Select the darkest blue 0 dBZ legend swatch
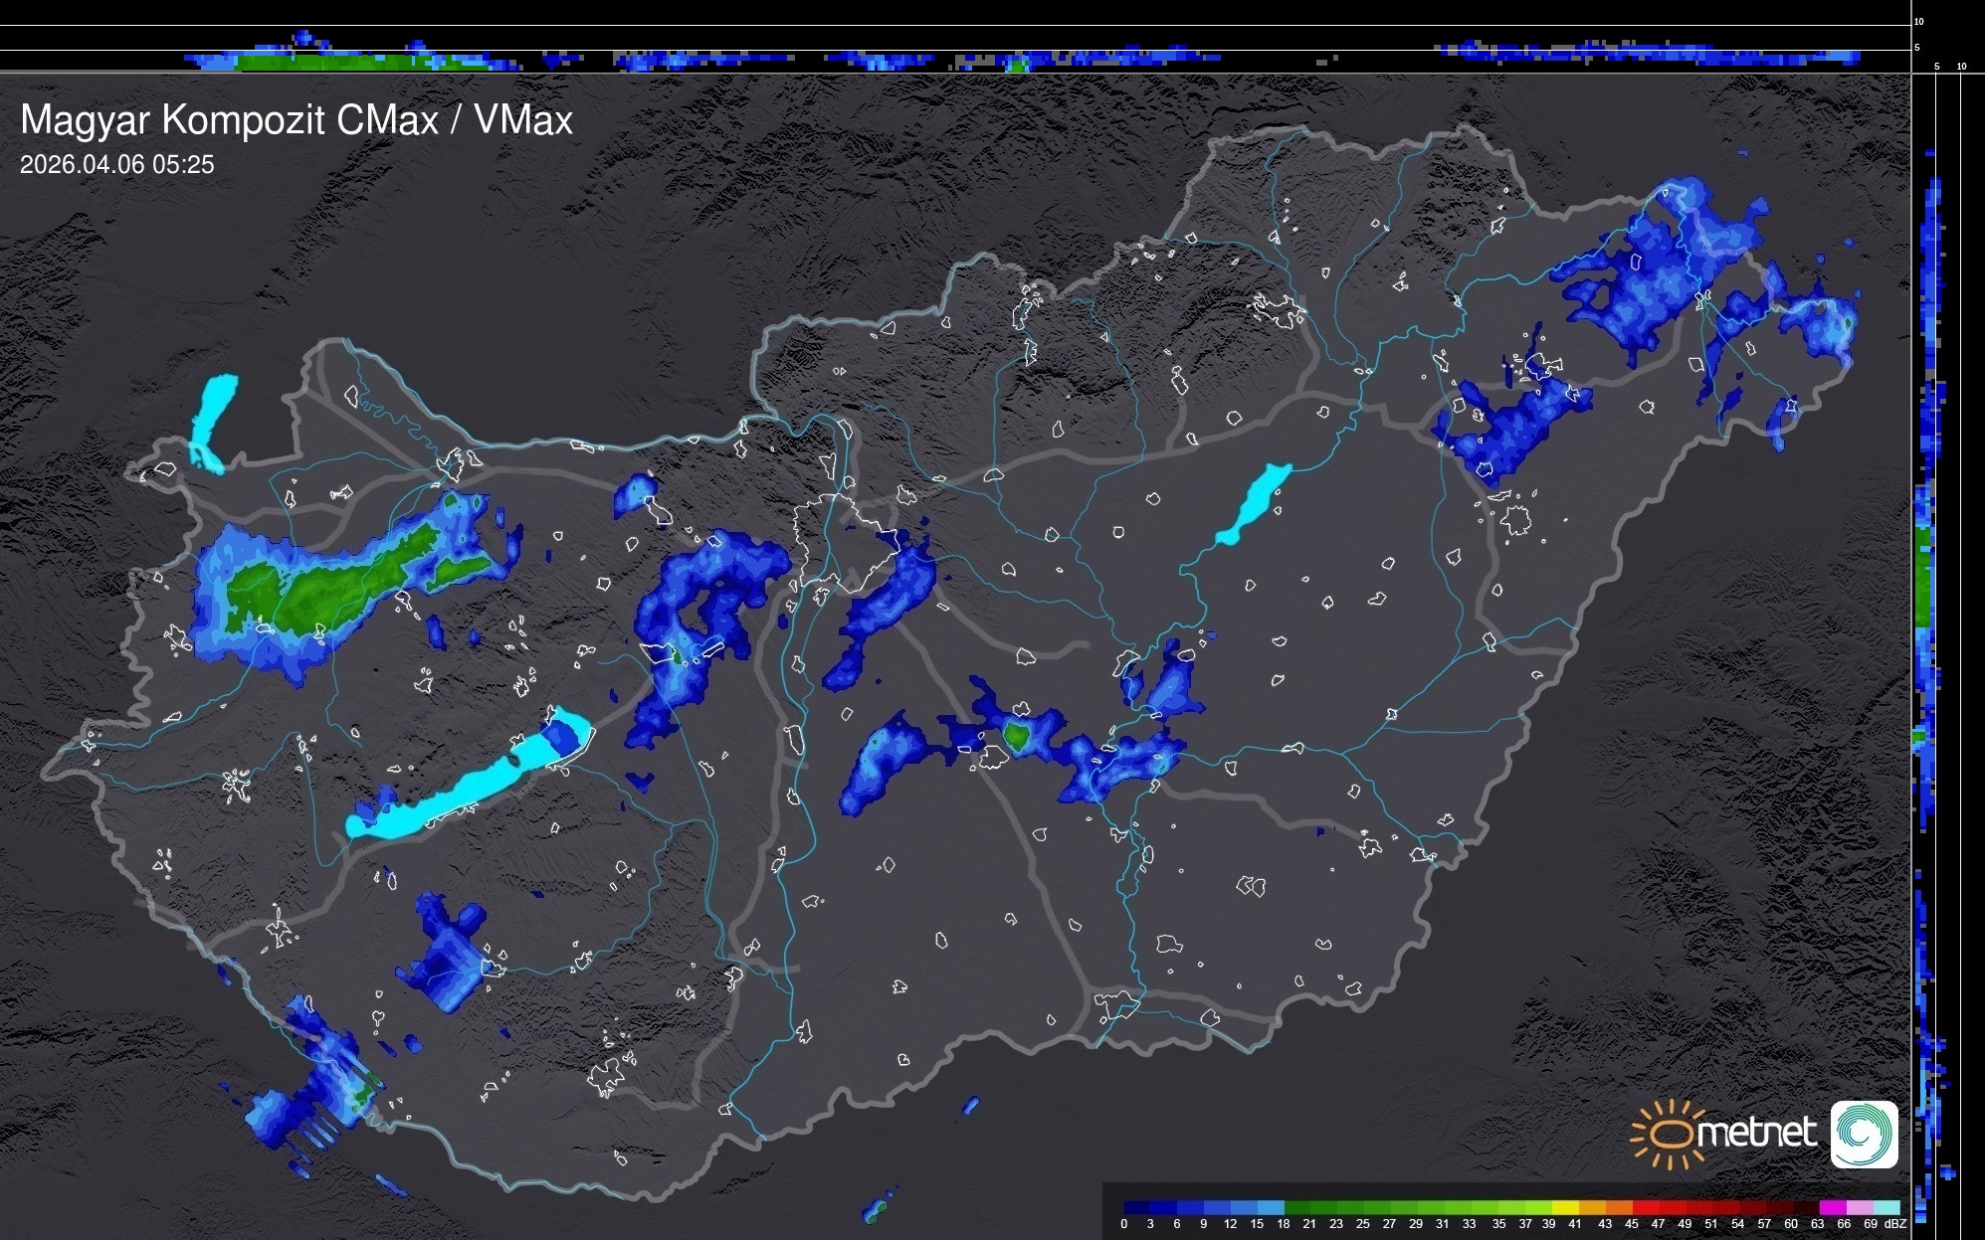This screenshot has width=1985, height=1240. click(x=1136, y=1208)
